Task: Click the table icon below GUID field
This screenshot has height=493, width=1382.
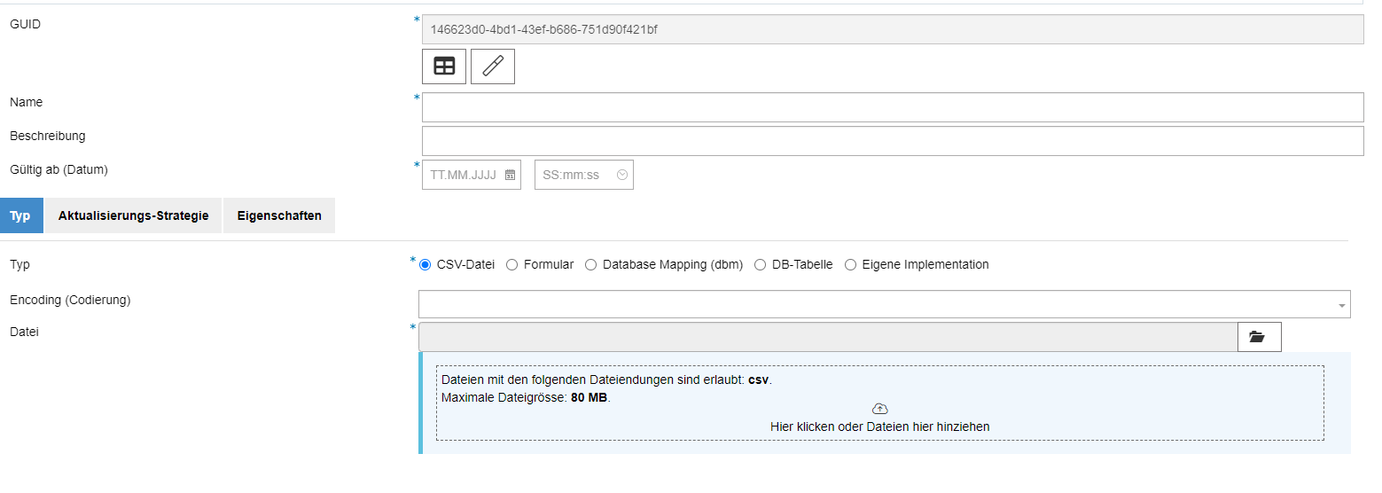Action: click(x=444, y=67)
